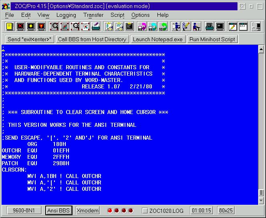Click the person sitting at desk icon
Image resolution: width=266 pixels, height=218 pixels.
pyautogui.click(x=196, y=26)
